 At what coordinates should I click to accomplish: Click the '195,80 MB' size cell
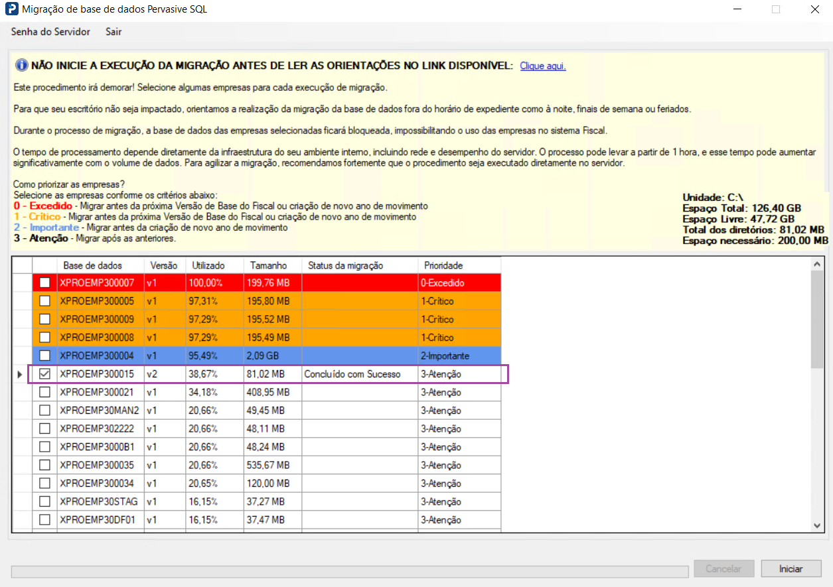tap(272, 301)
